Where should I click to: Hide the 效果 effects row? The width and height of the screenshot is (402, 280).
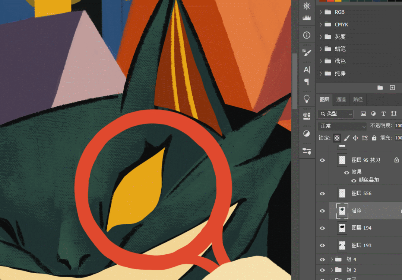[x=346, y=173]
